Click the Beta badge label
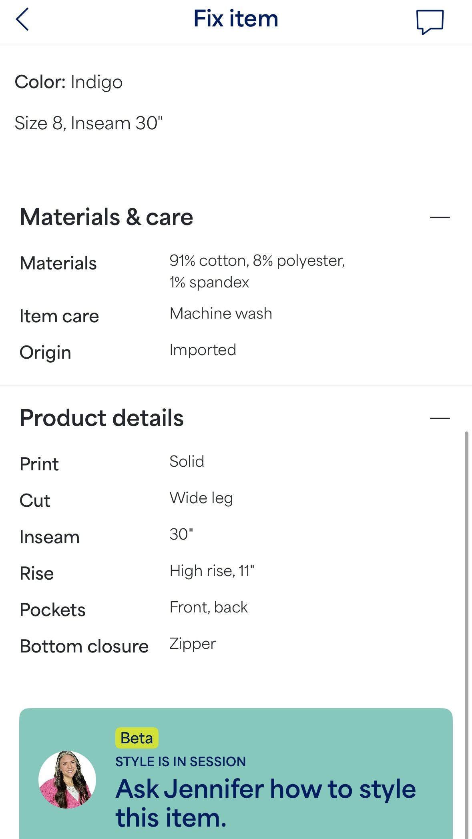The height and width of the screenshot is (839, 472). 137,738
